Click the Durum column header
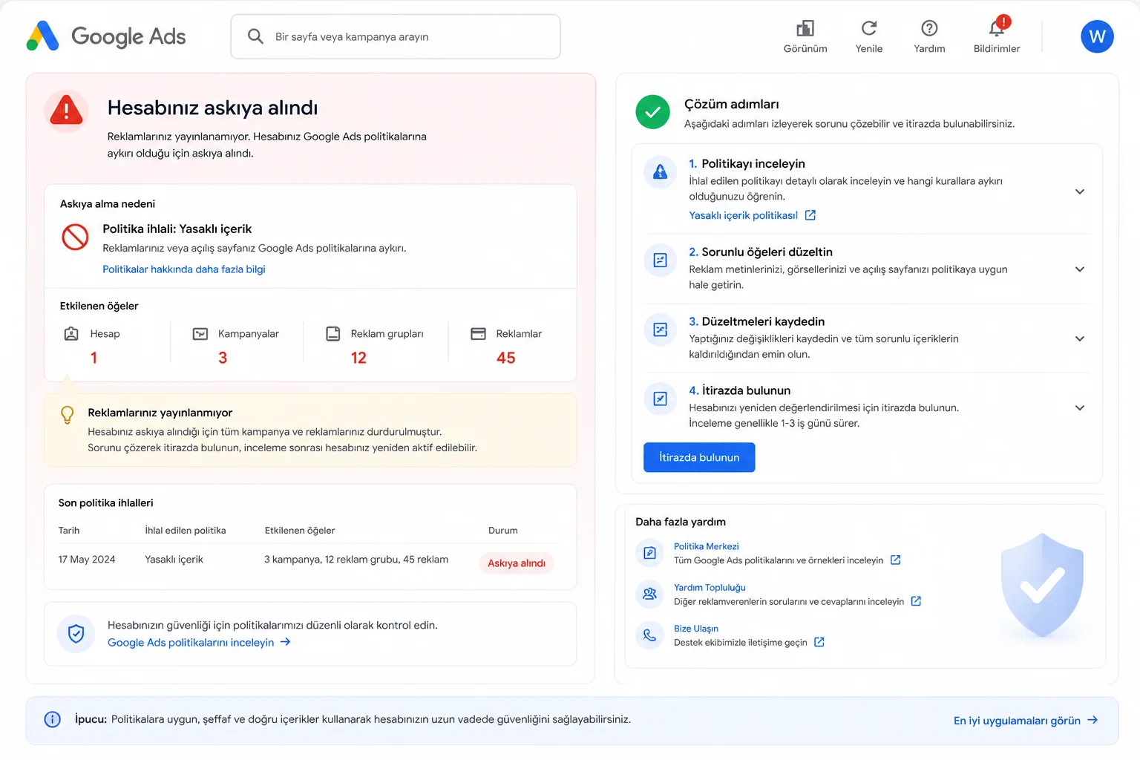The image size is (1140, 760). [x=503, y=531]
